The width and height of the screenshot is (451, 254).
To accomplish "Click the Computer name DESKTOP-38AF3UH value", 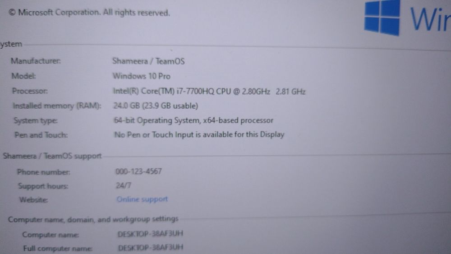I will 151,234.
